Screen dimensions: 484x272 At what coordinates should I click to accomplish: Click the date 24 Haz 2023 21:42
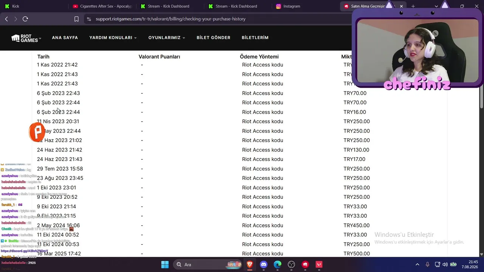(x=59, y=150)
